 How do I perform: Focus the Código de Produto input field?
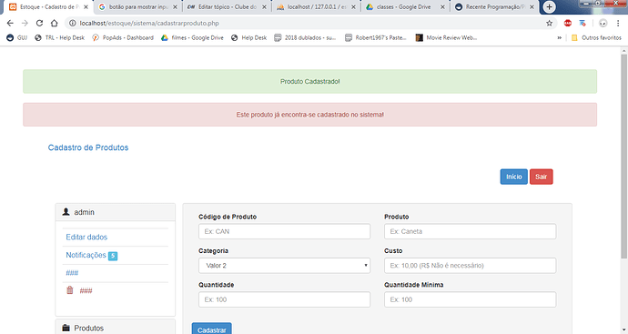pyautogui.click(x=284, y=231)
